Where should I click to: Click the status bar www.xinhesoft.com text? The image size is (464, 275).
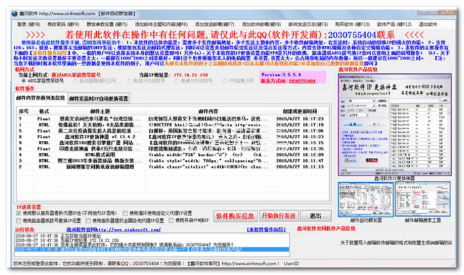249,263
